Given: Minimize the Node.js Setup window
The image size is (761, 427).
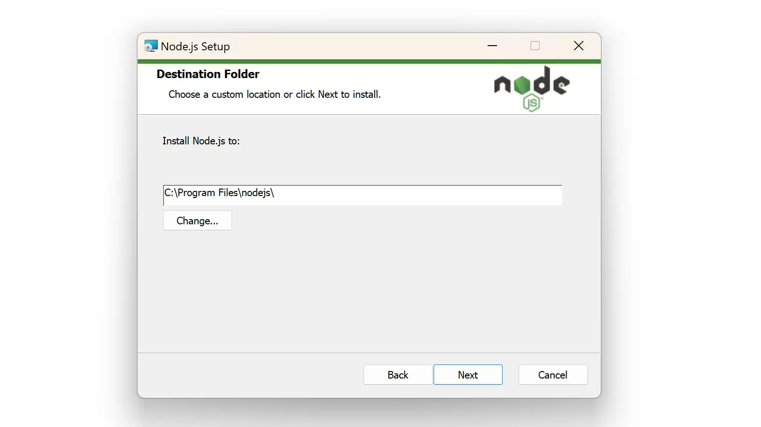Looking at the screenshot, I should (x=492, y=46).
